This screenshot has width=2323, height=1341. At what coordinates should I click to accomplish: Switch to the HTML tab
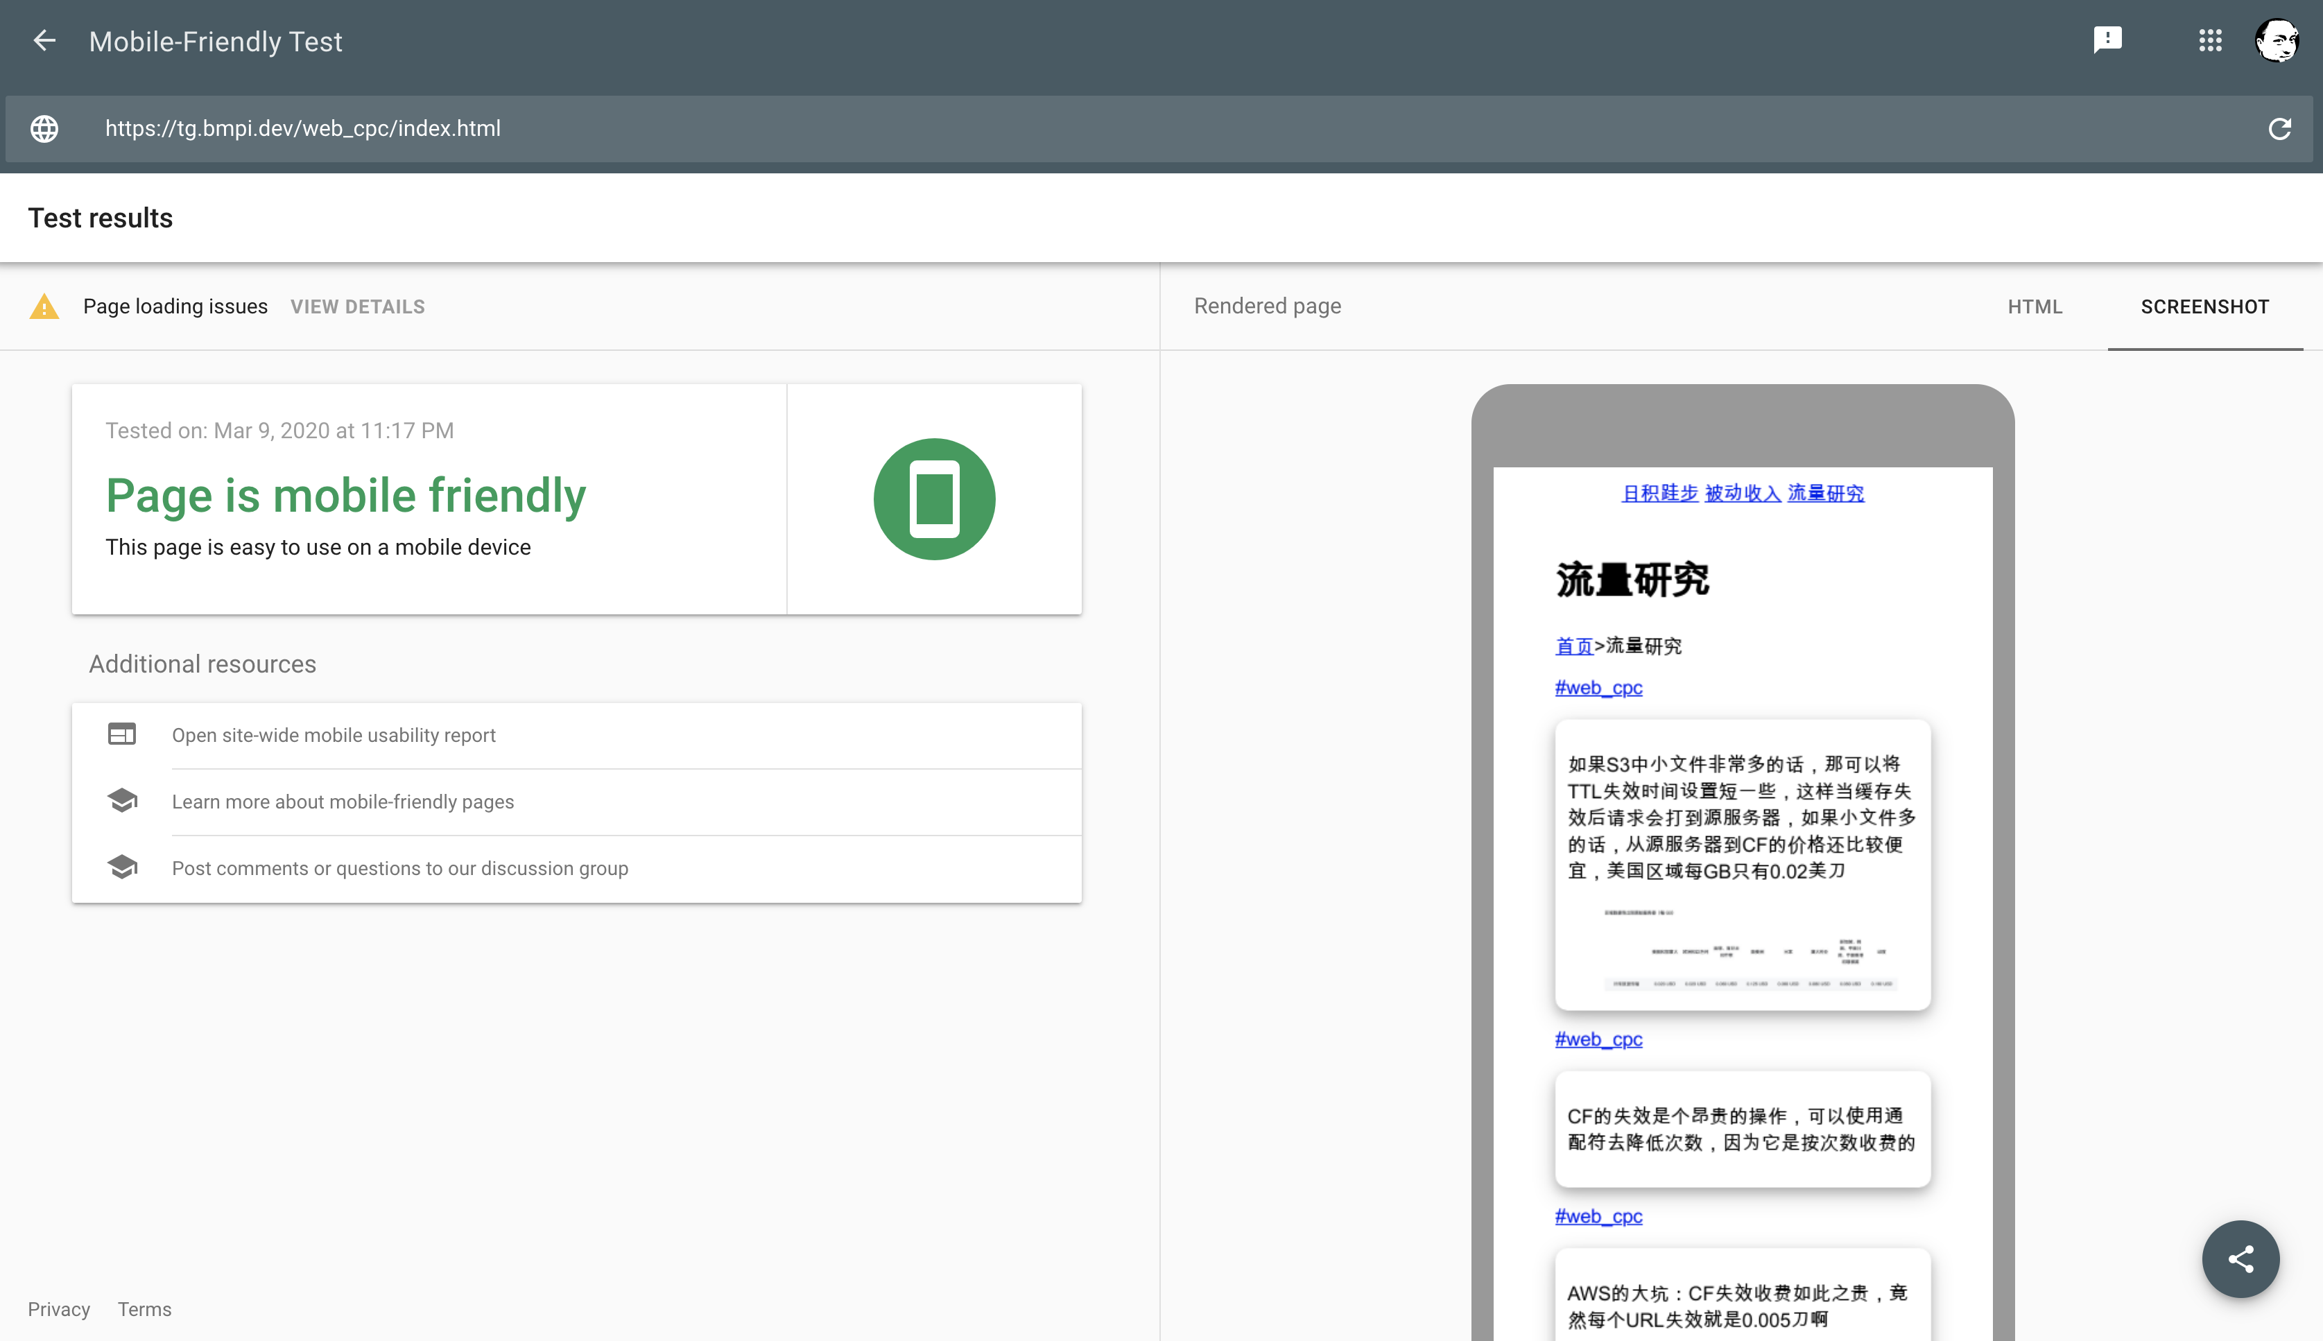click(x=2035, y=306)
